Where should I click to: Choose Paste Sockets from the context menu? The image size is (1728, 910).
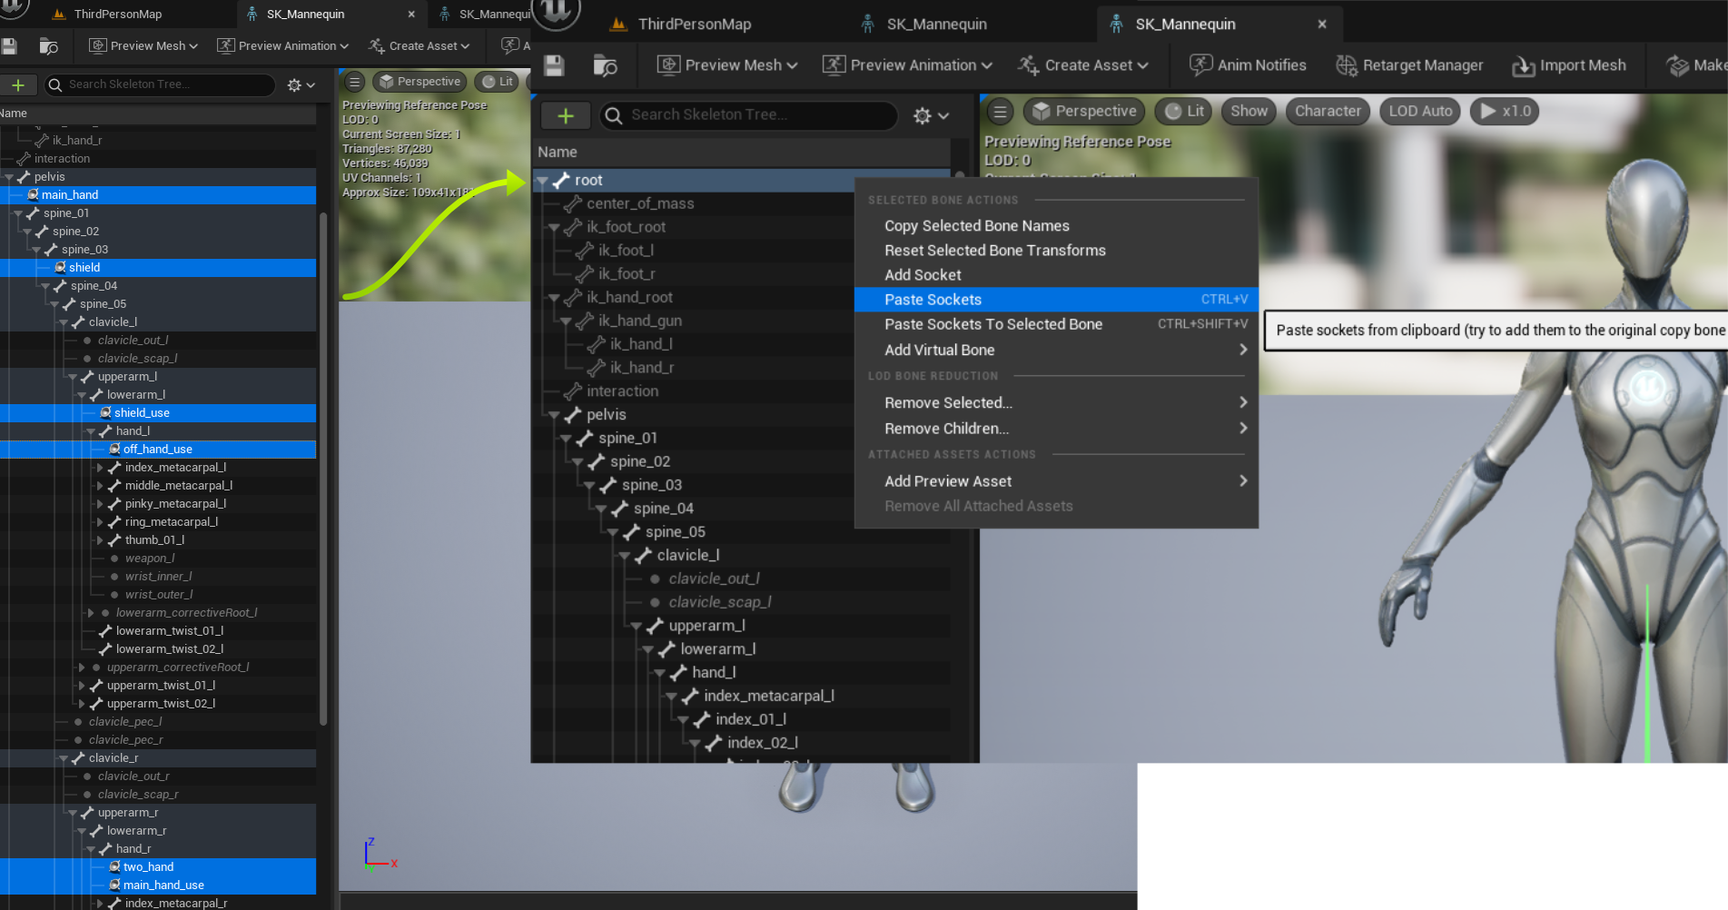pos(933,300)
